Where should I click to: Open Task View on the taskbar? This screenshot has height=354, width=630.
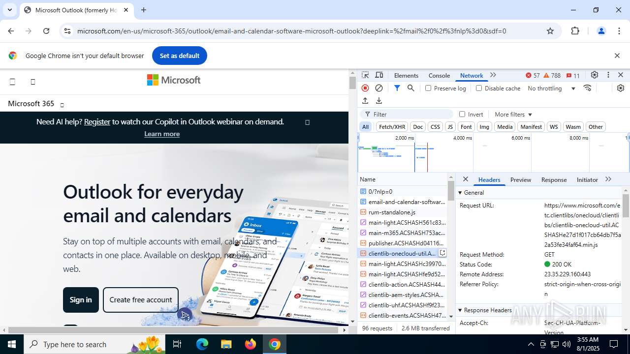pyautogui.click(x=177, y=344)
